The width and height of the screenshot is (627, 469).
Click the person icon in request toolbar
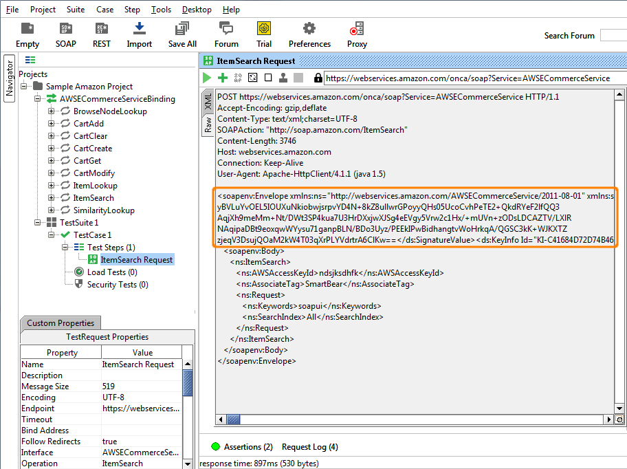283,78
